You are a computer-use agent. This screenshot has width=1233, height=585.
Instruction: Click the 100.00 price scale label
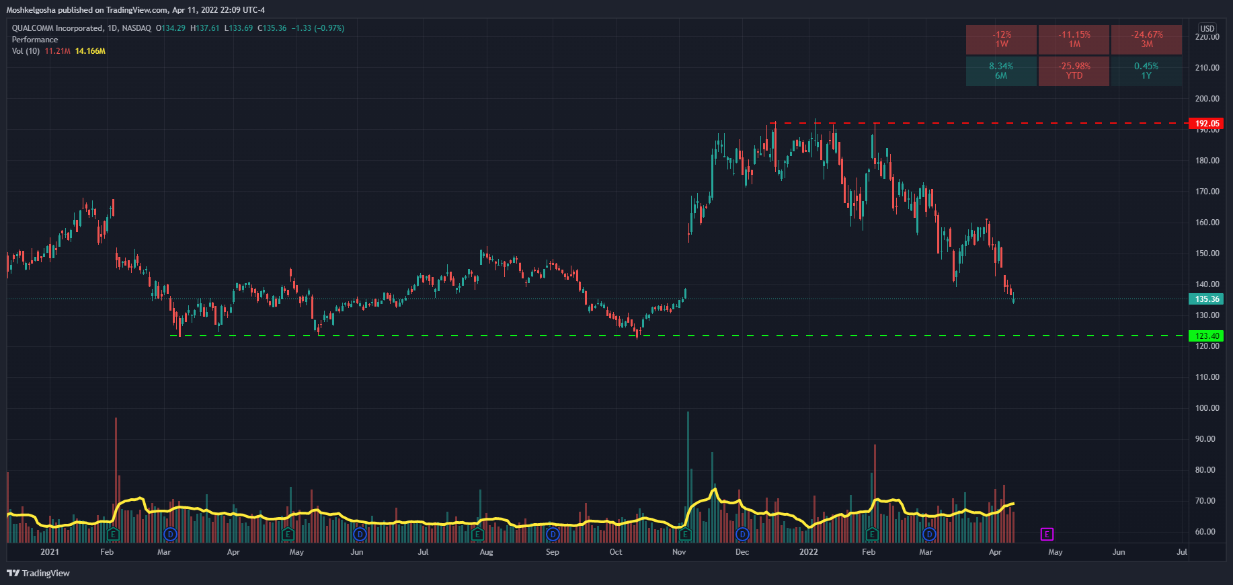(x=1207, y=407)
